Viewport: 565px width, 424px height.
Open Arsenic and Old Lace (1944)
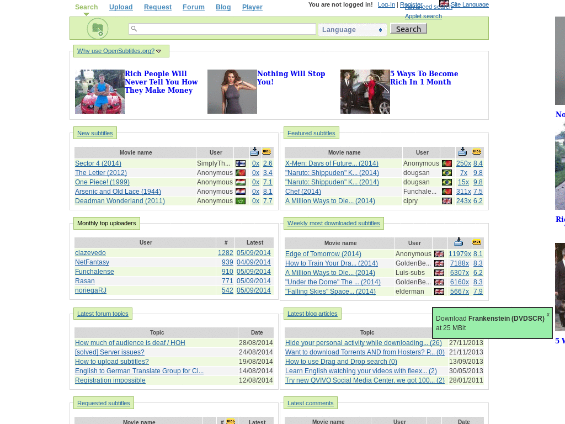tap(118, 192)
